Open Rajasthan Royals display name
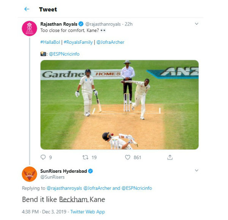The width and height of the screenshot is (228, 220). [x=59, y=24]
